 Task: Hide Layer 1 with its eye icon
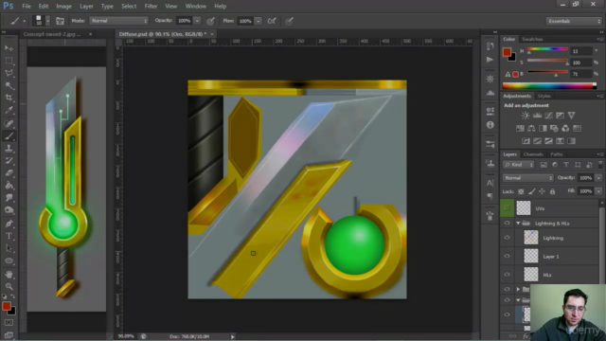pos(507,257)
